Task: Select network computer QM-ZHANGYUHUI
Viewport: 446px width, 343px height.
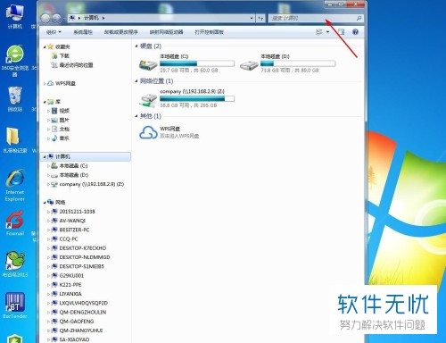Action: [x=77, y=330]
